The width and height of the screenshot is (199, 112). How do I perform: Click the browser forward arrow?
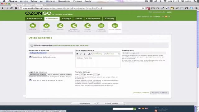click(7, 8)
